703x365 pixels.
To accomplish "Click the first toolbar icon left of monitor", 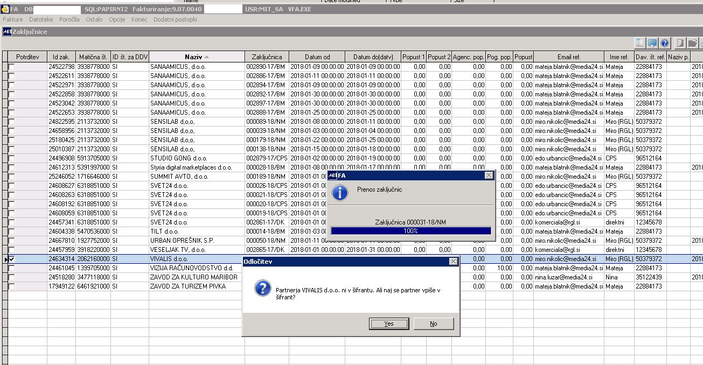I will (x=640, y=44).
